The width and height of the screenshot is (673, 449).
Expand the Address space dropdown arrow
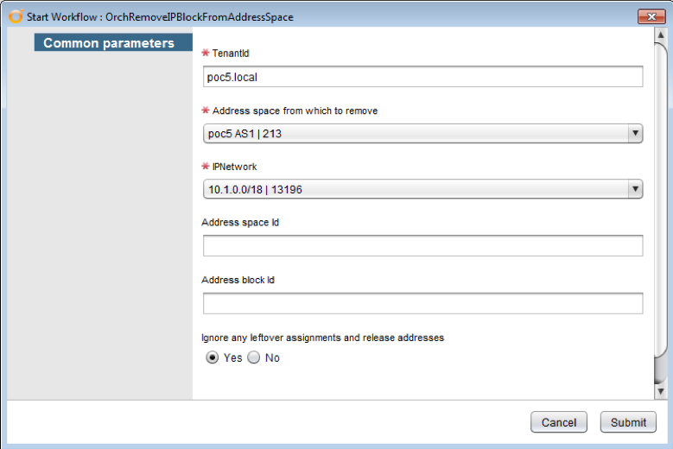coord(635,133)
